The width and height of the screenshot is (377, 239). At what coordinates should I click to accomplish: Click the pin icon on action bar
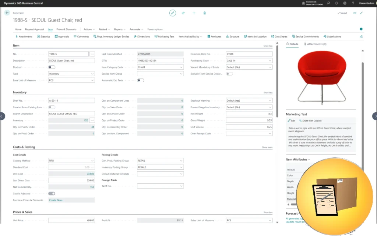tap(361, 36)
